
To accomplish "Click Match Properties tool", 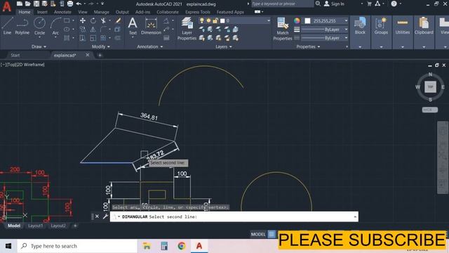I will (x=282, y=28).
